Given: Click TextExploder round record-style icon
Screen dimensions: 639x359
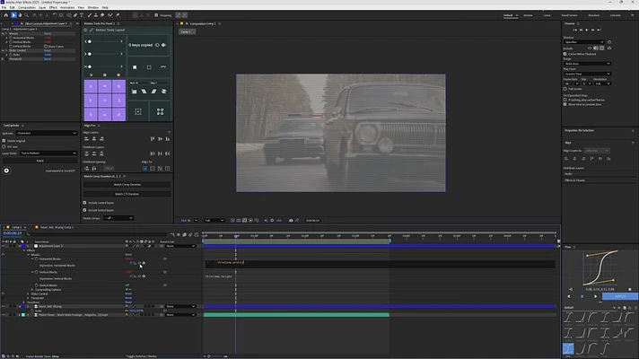Looking at the screenshot, I should (6, 171).
